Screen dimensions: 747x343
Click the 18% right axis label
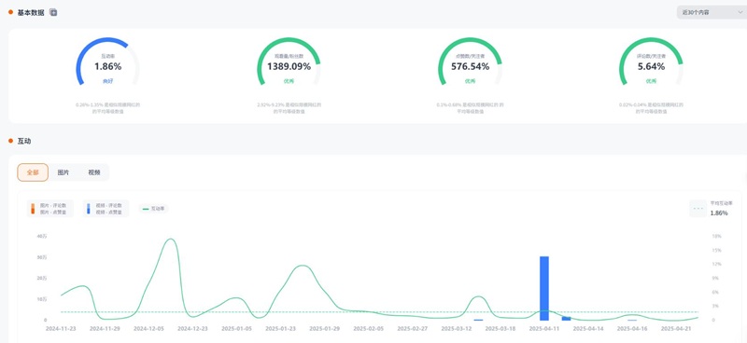click(x=716, y=236)
